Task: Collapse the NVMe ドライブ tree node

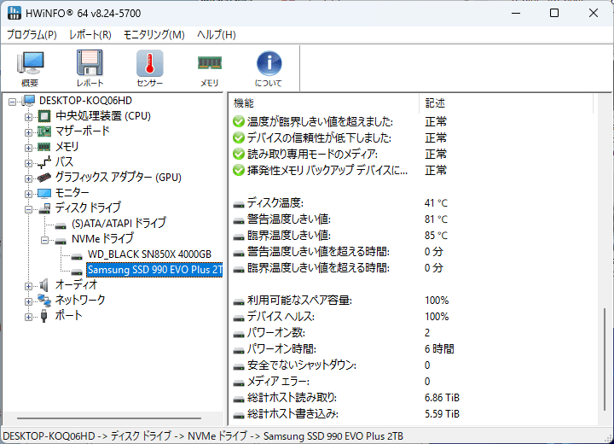Action: pyautogui.click(x=45, y=239)
